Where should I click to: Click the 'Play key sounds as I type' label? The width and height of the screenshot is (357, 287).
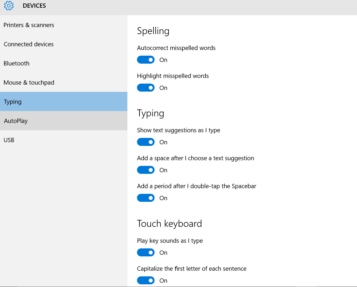tap(170, 241)
